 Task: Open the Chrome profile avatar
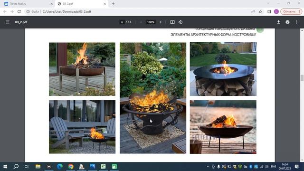tap(276, 11)
